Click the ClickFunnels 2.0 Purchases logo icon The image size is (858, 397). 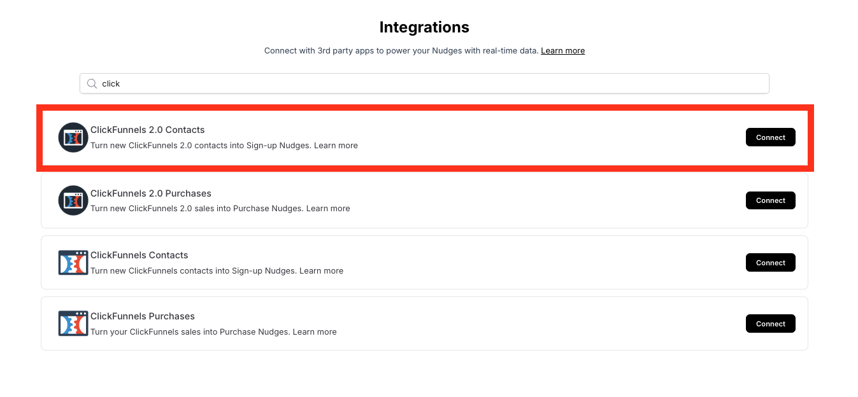[x=73, y=200]
